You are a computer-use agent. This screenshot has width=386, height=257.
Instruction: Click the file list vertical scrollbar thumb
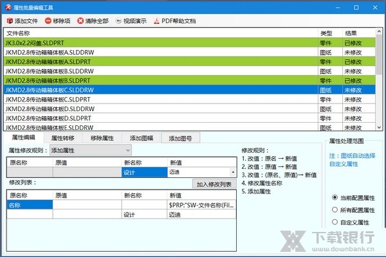pyautogui.click(x=379, y=55)
